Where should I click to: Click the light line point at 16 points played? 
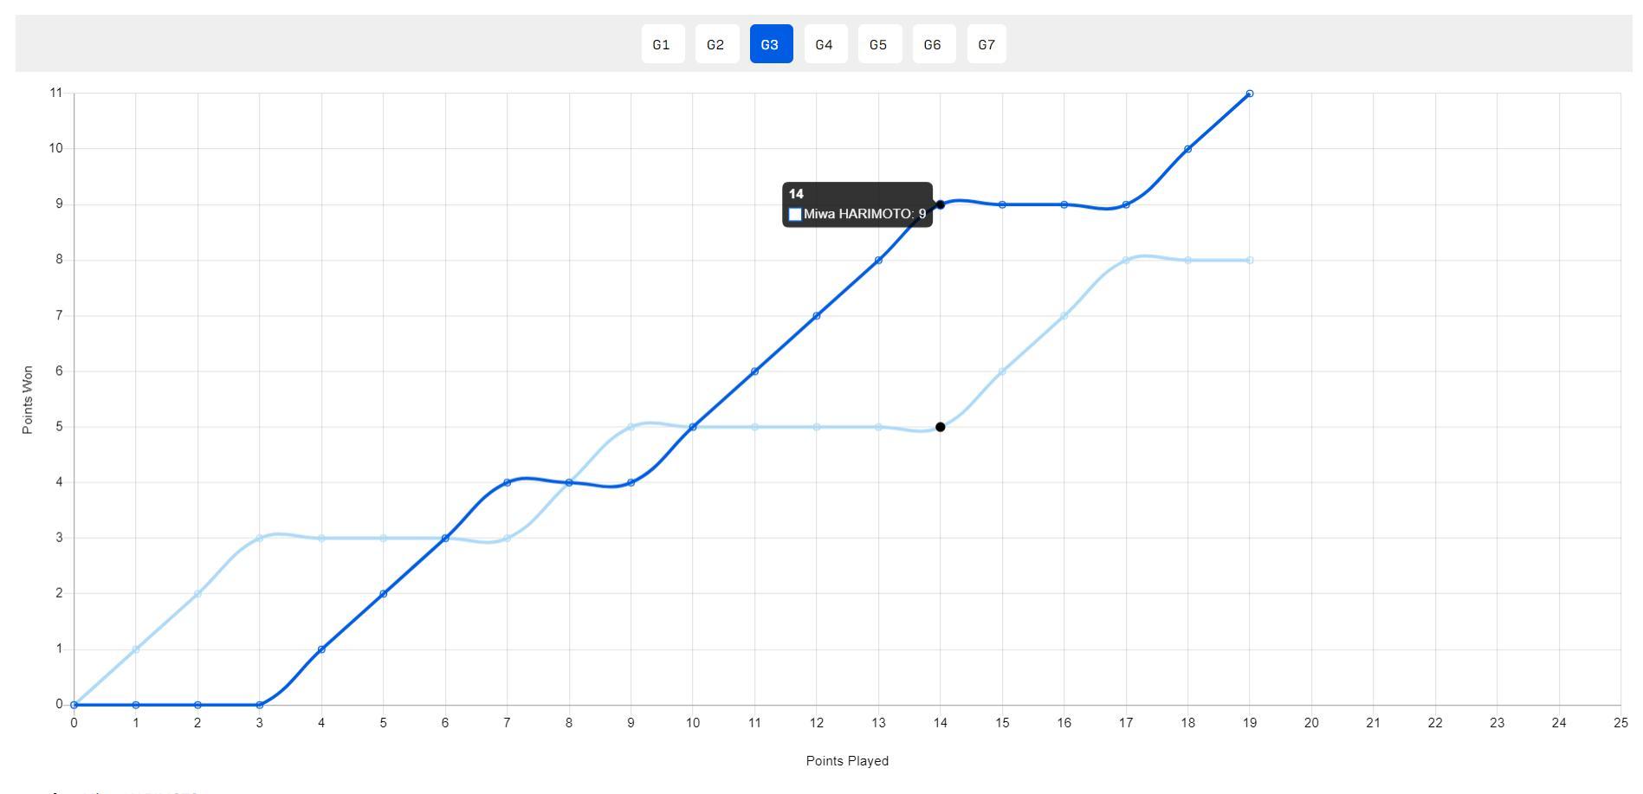click(x=1064, y=316)
